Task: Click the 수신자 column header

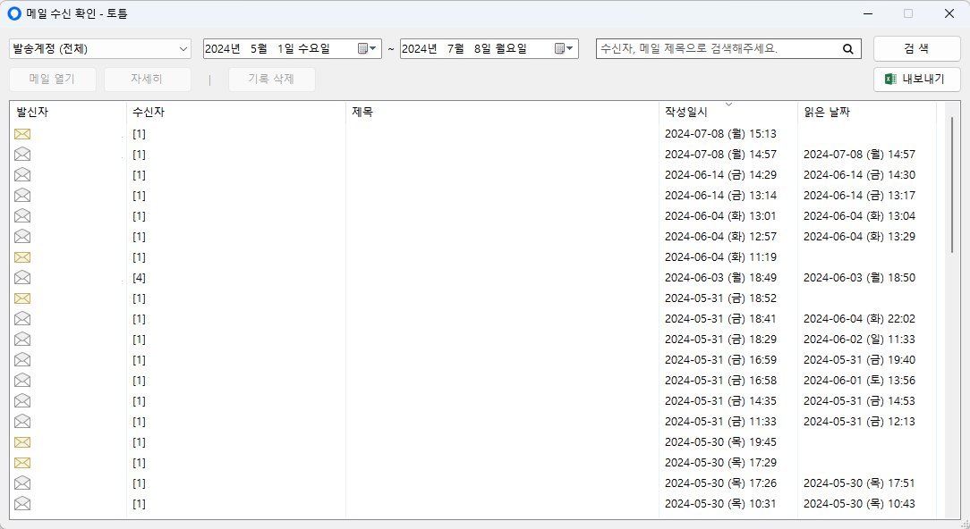Action: tap(149, 113)
